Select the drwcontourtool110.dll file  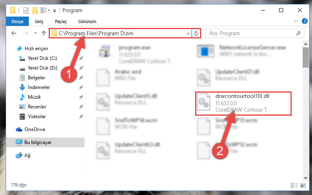[x=243, y=103]
